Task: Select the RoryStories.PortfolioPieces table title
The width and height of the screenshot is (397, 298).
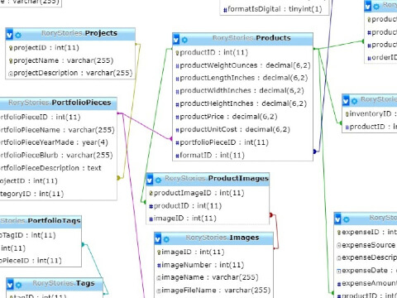Action: point(60,103)
